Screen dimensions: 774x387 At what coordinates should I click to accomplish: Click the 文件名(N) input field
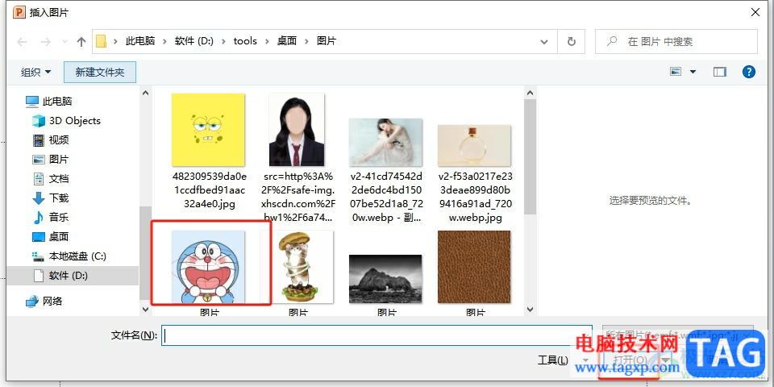[x=377, y=335]
